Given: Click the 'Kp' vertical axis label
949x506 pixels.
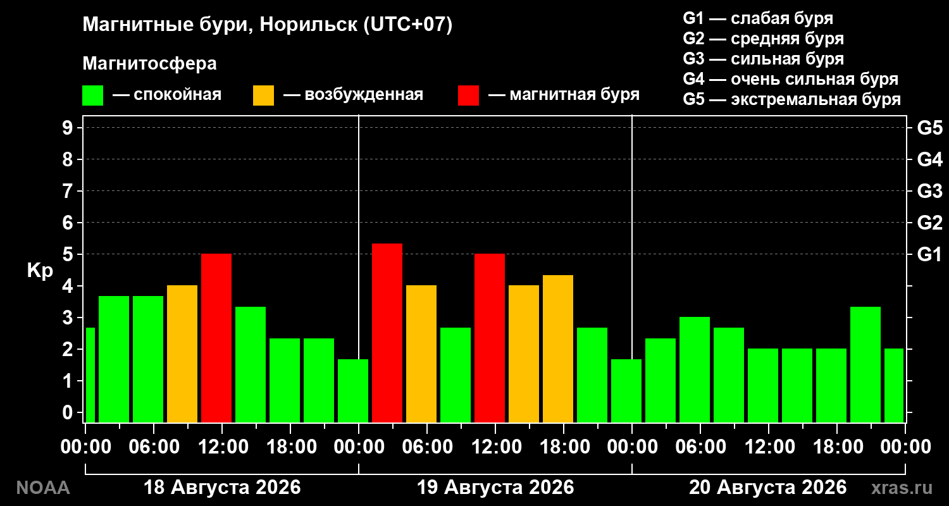Looking at the screenshot, I should pyautogui.click(x=40, y=270).
